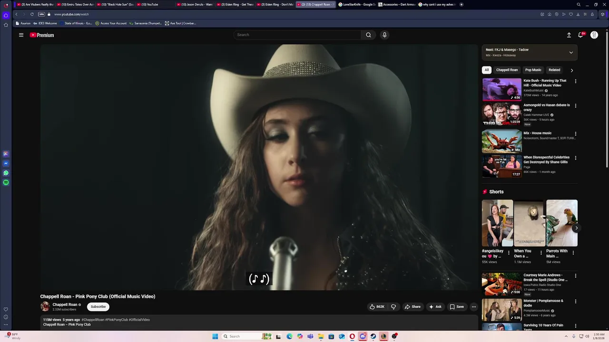Save video to a playlist
The height and width of the screenshot is (342, 609).
coord(457,307)
